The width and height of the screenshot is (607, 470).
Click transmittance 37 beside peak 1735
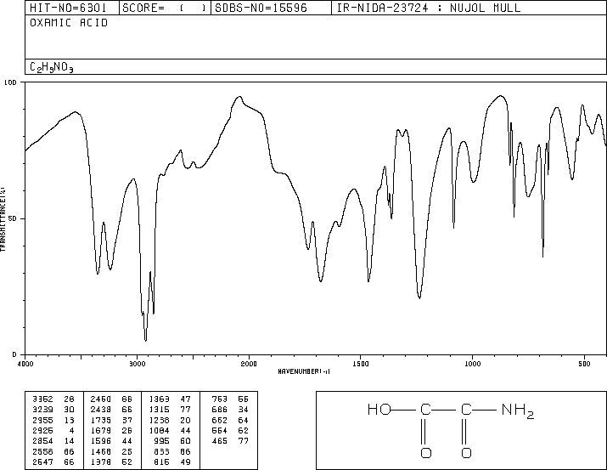(x=127, y=420)
